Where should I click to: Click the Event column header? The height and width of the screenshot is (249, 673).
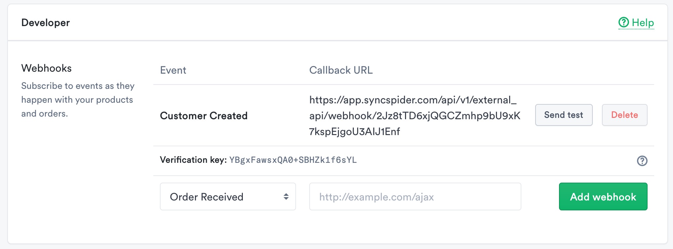pos(173,70)
